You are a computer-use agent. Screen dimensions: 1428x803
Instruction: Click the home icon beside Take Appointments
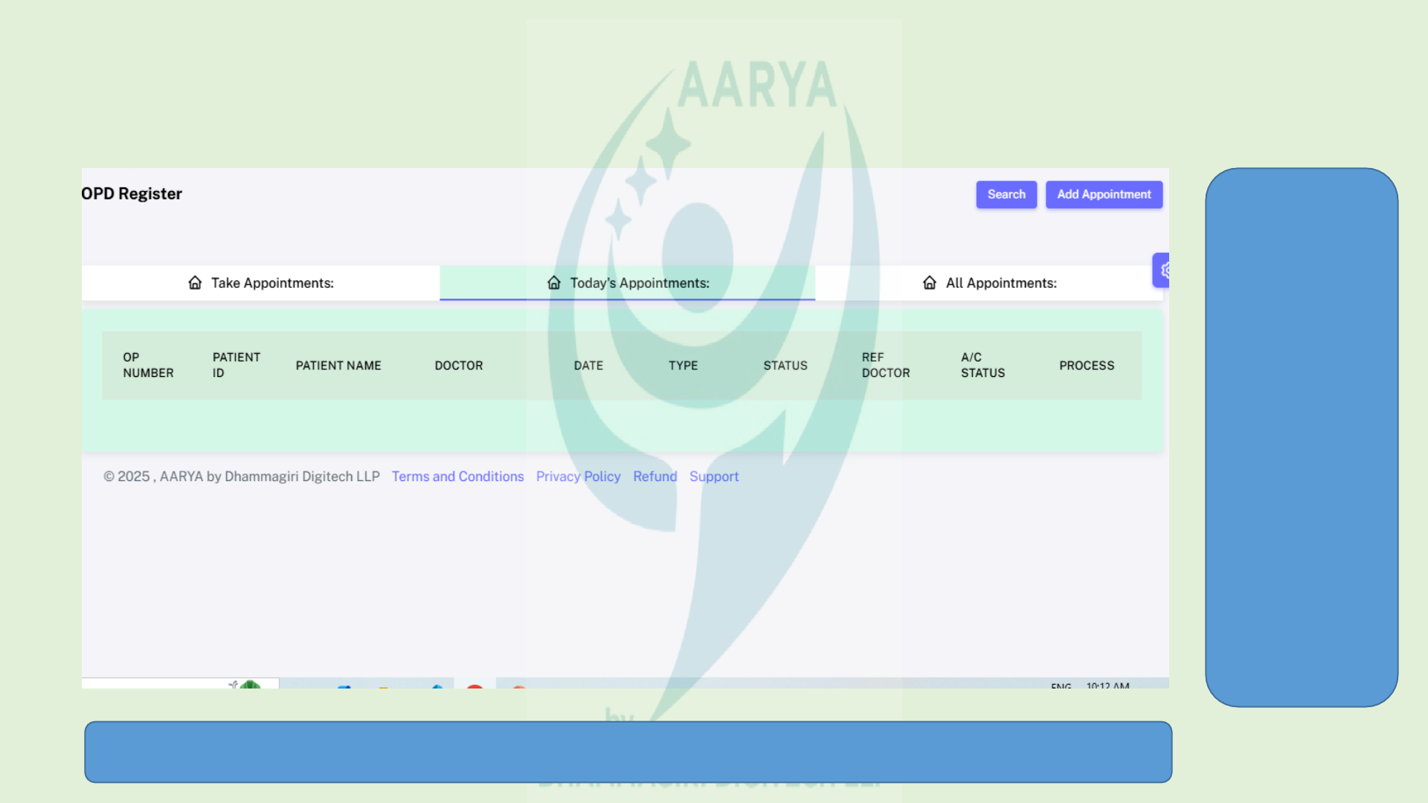pyautogui.click(x=195, y=283)
